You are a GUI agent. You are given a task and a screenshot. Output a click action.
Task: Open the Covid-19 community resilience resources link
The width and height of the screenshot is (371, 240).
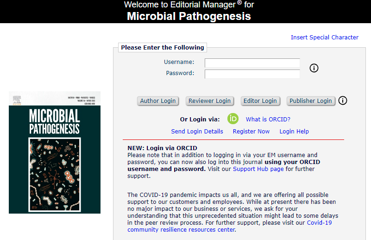tap(181, 229)
